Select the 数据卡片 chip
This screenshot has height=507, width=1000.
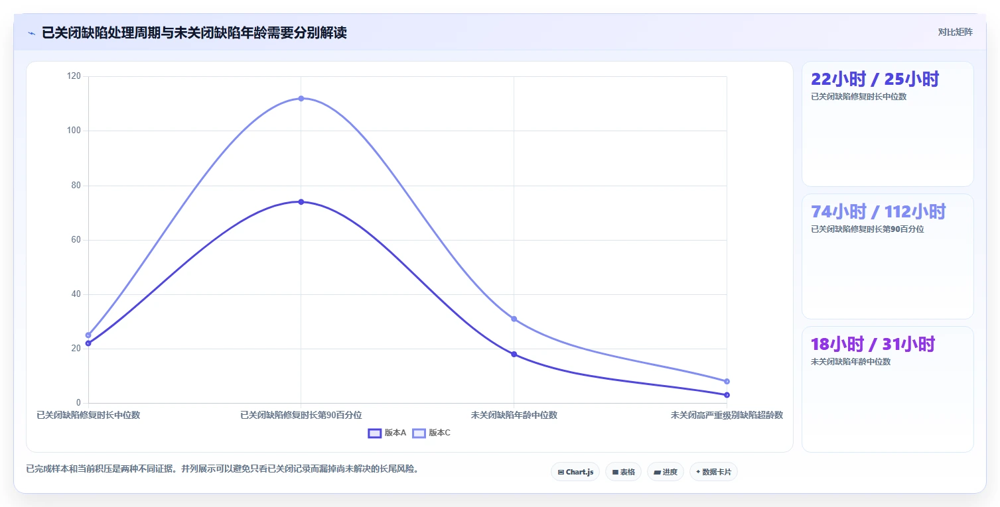point(713,472)
